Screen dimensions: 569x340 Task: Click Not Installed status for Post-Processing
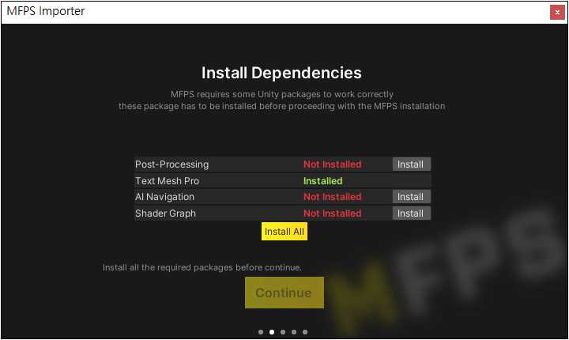(332, 164)
